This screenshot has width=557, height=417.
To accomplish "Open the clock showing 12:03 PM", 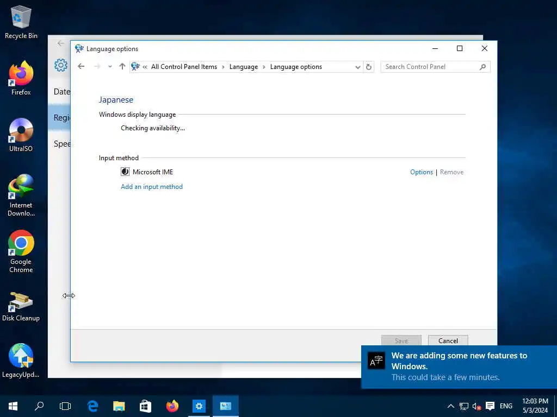I will [535, 406].
